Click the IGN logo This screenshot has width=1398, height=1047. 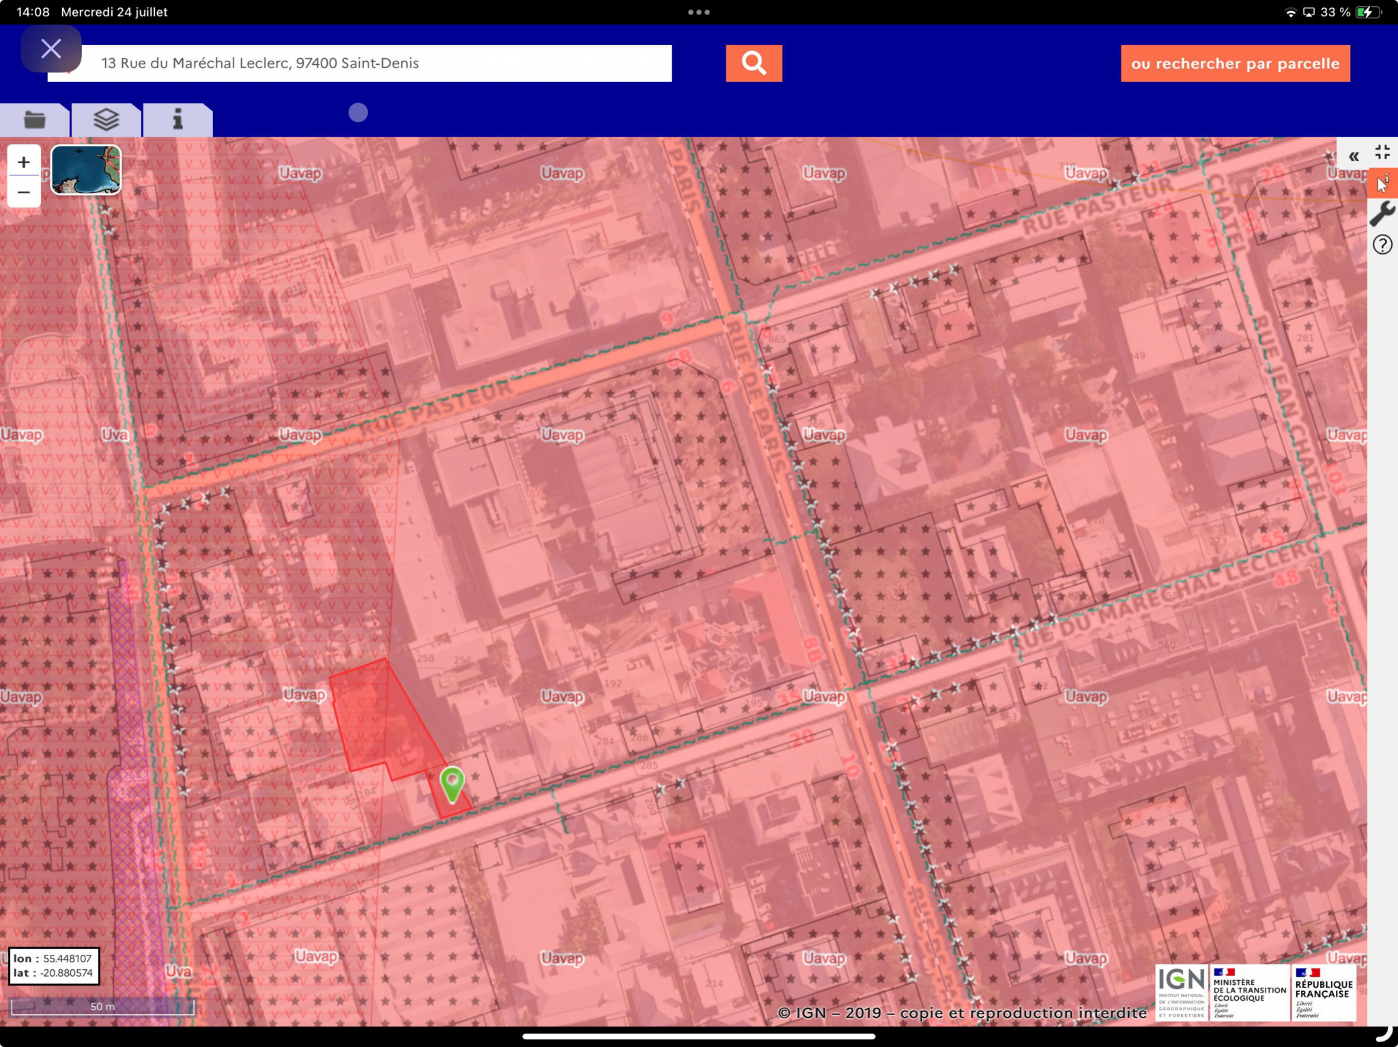(x=1181, y=992)
